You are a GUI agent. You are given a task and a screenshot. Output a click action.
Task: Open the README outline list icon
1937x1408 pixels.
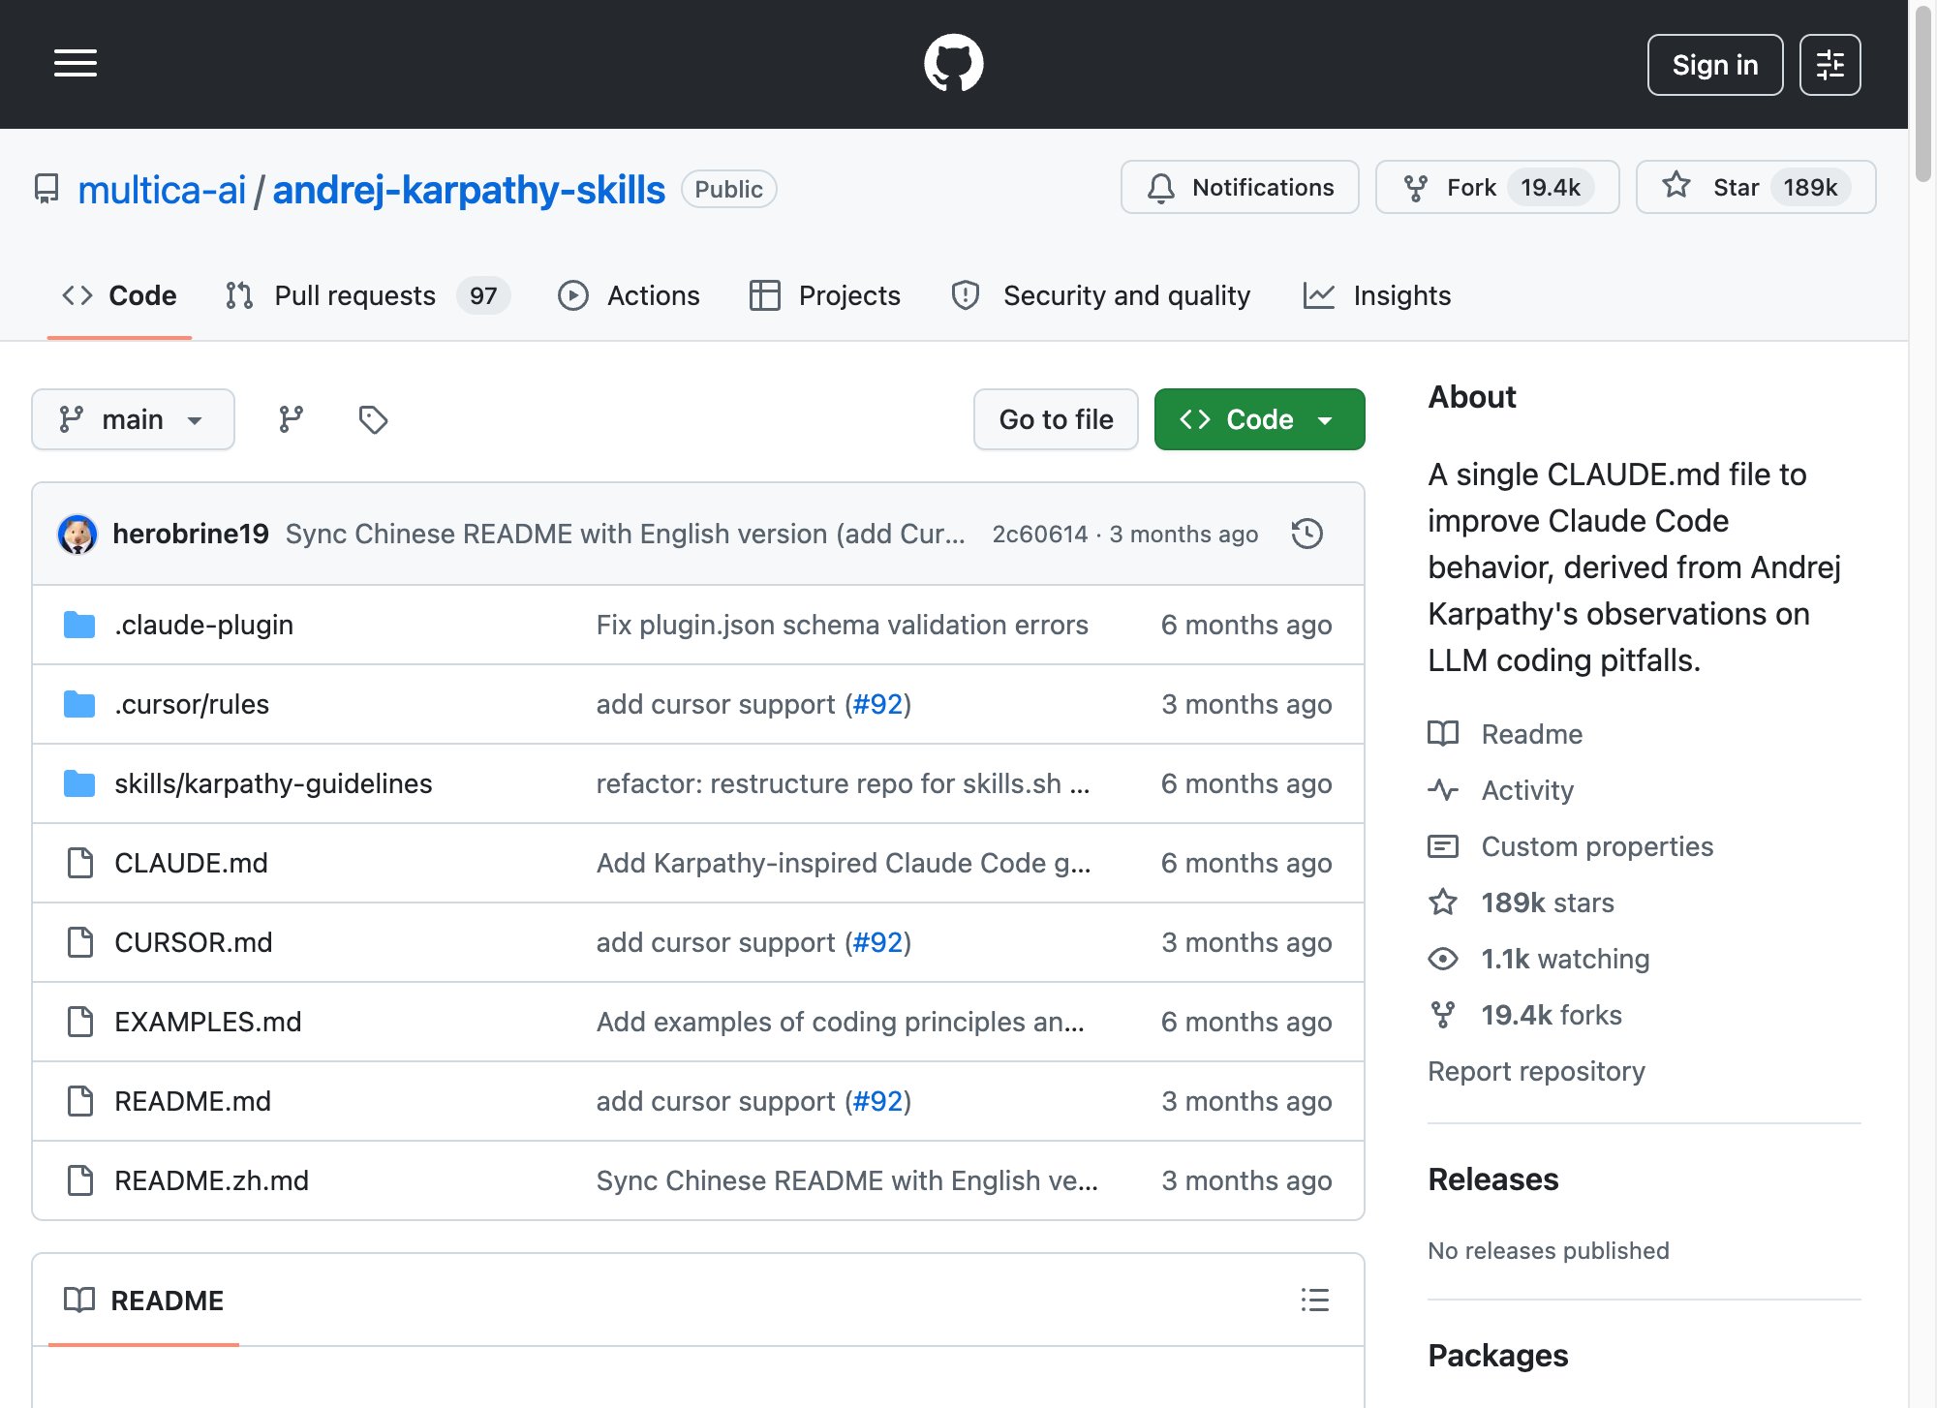[1314, 1300]
